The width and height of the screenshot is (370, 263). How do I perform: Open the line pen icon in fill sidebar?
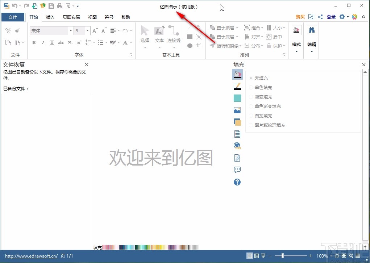tap(237, 86)
